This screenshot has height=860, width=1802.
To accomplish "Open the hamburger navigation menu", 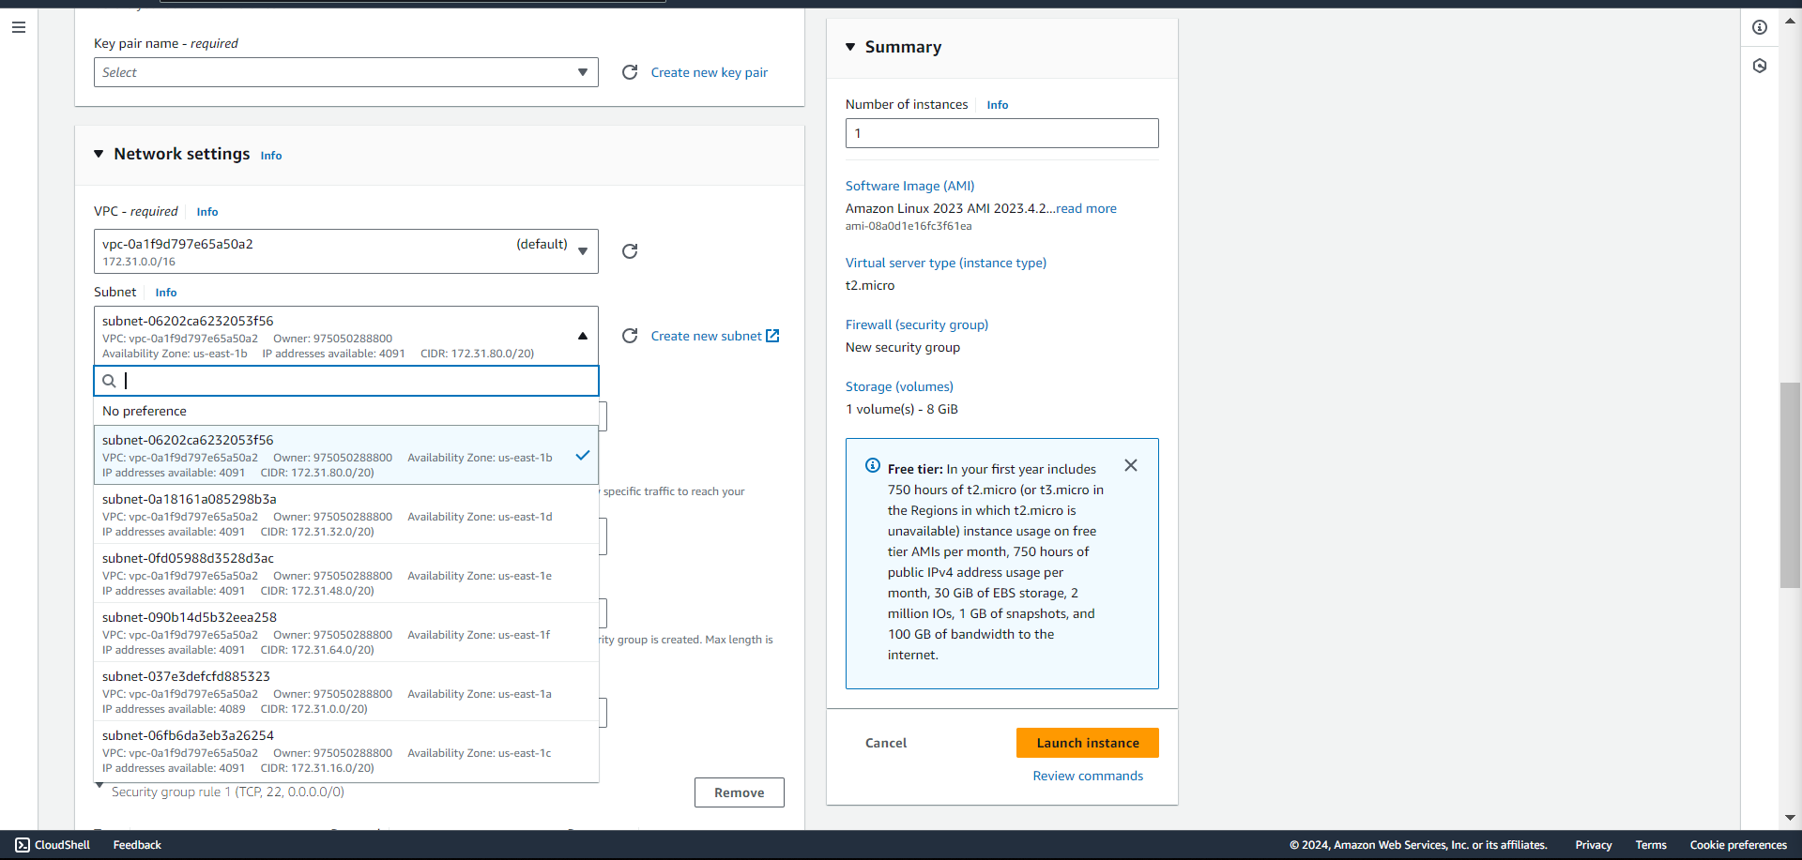I will click(19, 27).
